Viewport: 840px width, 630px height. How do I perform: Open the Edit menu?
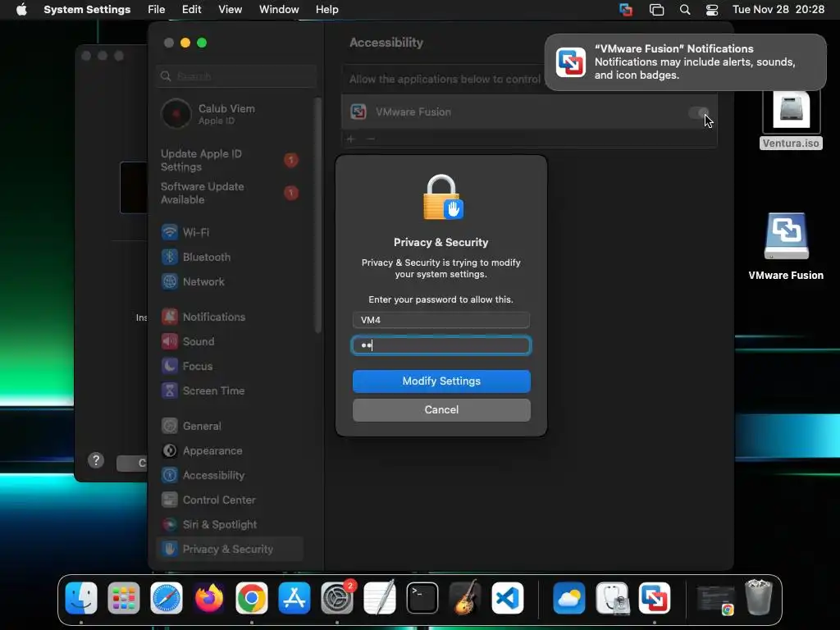[x=191, y=10]
